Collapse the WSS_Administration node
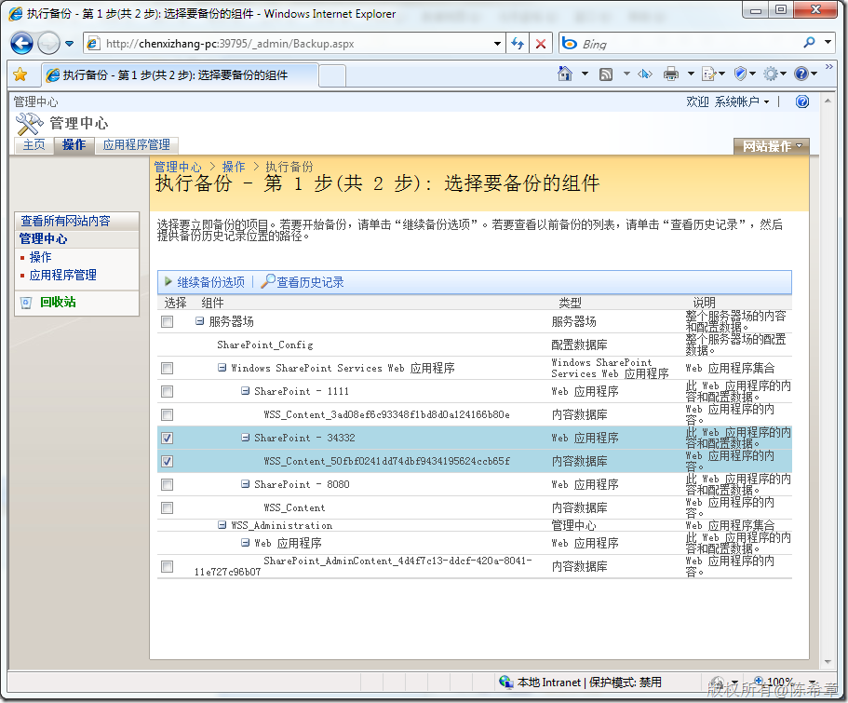Viewport: 848px width, 703px height. tap(222, 525)
